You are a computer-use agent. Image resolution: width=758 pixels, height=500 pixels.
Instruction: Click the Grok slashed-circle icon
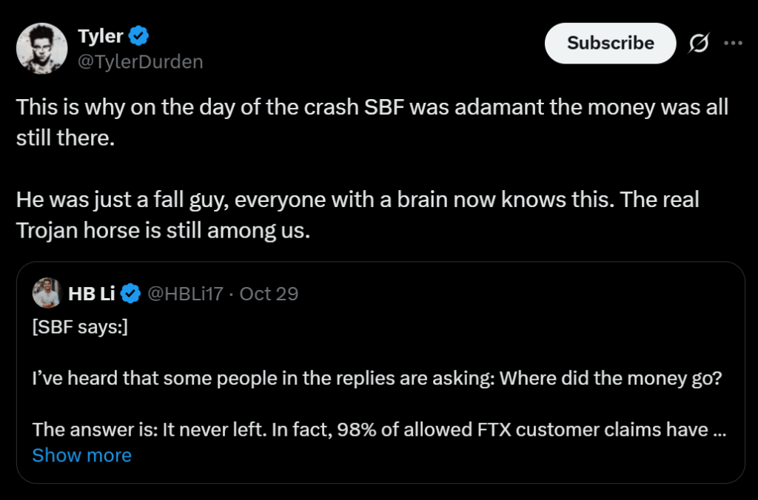pos(697,44)
